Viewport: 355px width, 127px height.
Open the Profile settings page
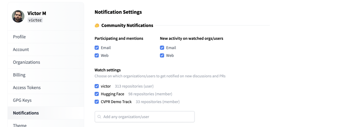tap(19, 37)
